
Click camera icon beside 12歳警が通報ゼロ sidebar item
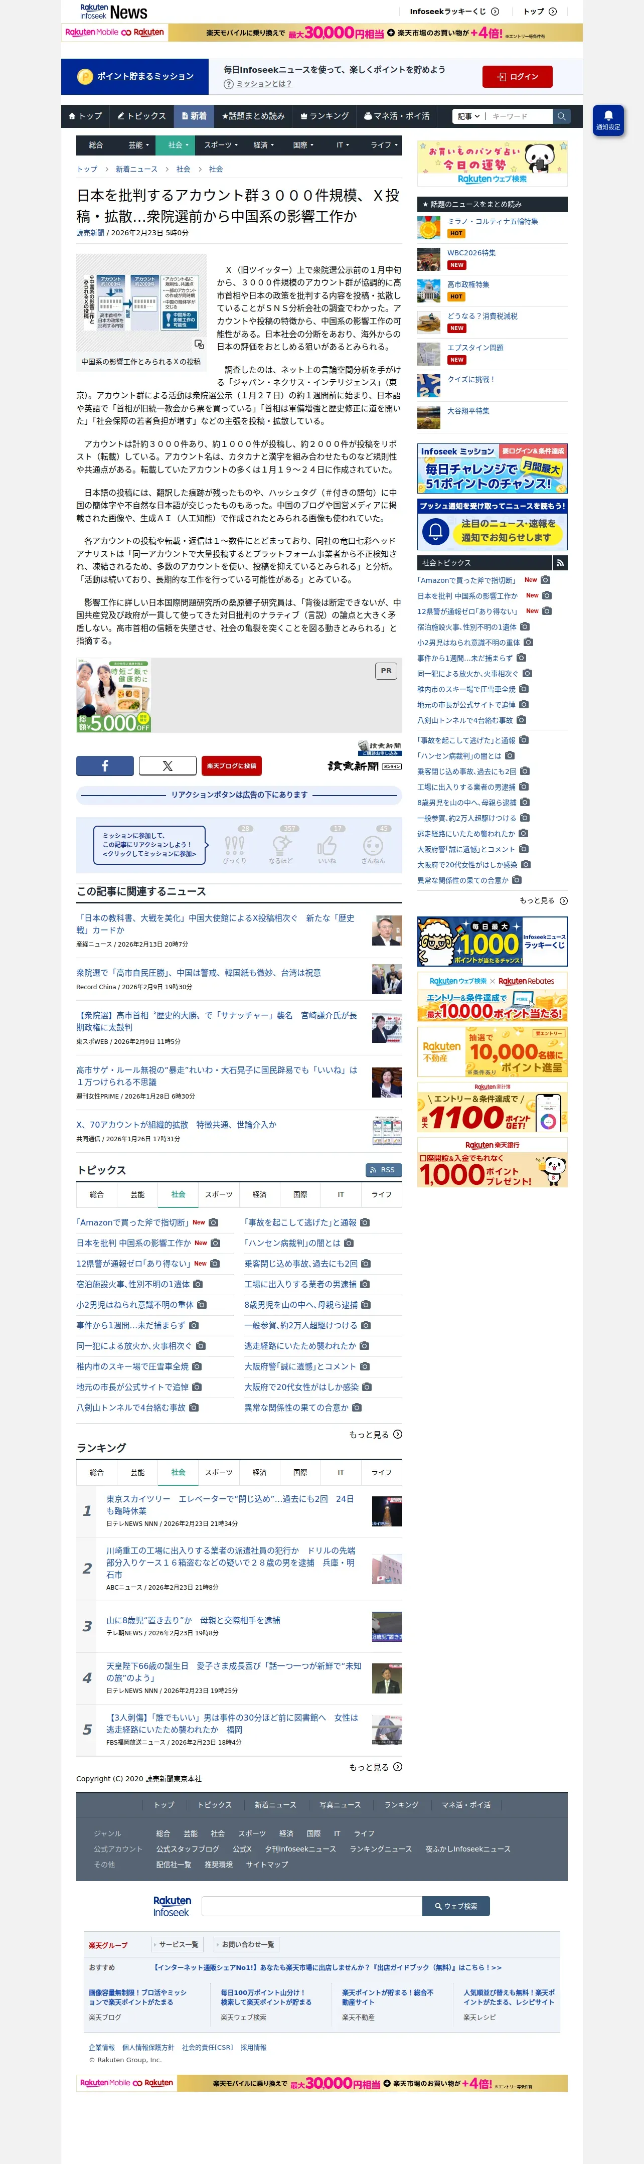[x=547, y=610]
